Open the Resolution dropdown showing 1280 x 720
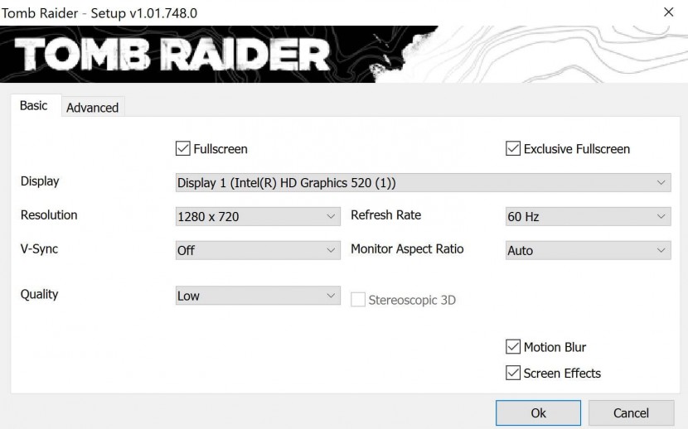The height and width of the screenshot is (429, 688). click(258, 216)
